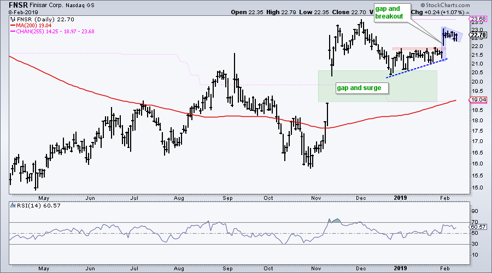Click the 90 level on RSI axis
The image size is (492, 273).
coord(475,211)
